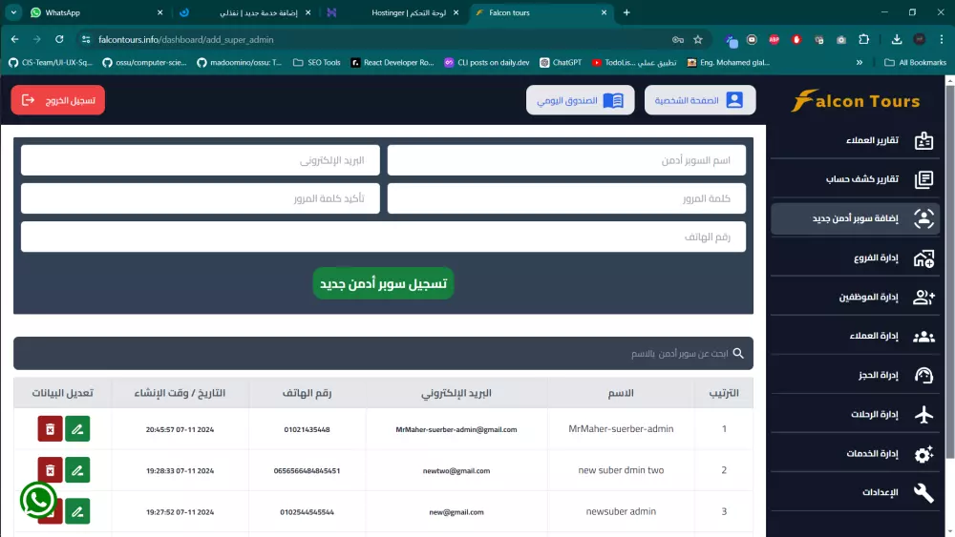Focus the تأكيد كلمة المرور confirm field
955x537 pixels.
click(201, 198)
